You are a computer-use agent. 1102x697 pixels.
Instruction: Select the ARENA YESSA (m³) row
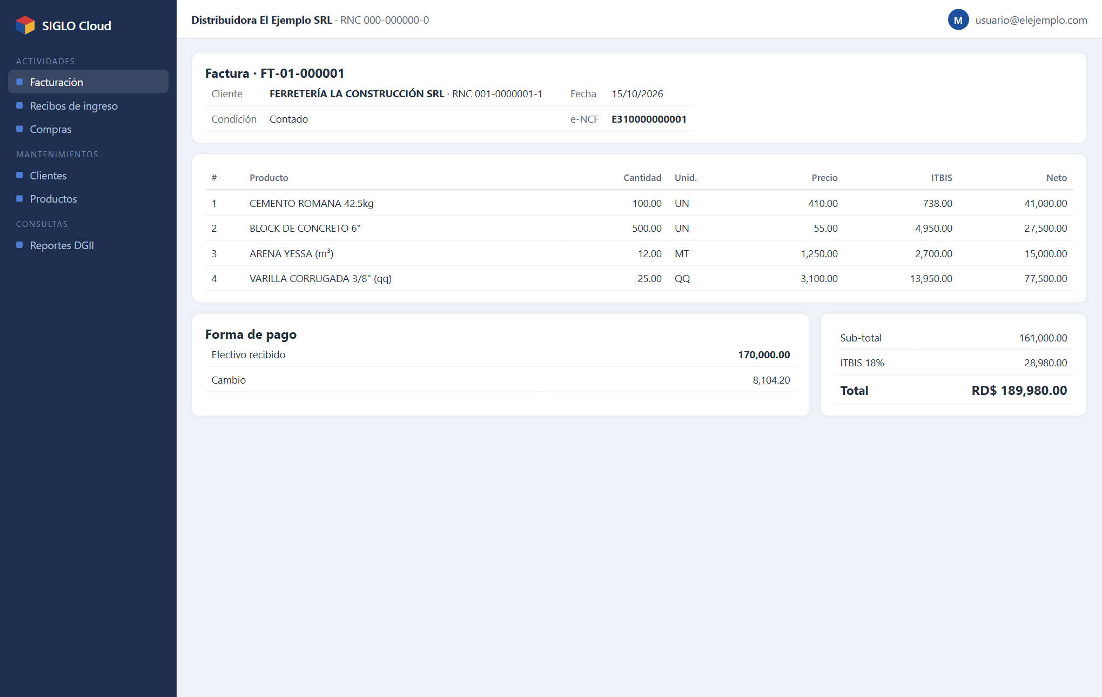(639, 253)
